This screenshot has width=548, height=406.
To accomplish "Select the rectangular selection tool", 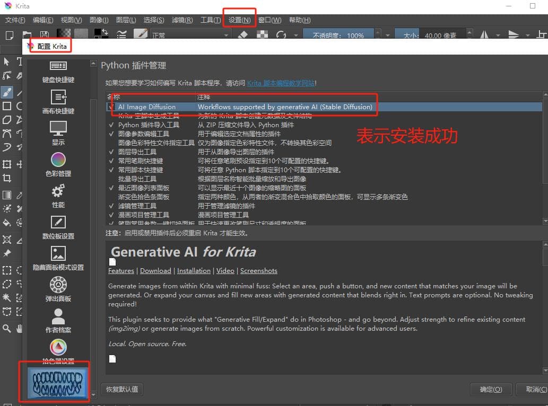I will click(7, 270).
